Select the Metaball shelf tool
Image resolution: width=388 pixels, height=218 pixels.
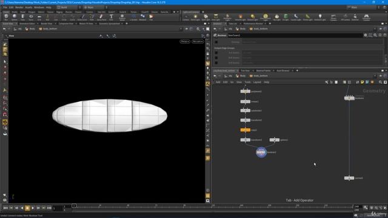point(142,18)
